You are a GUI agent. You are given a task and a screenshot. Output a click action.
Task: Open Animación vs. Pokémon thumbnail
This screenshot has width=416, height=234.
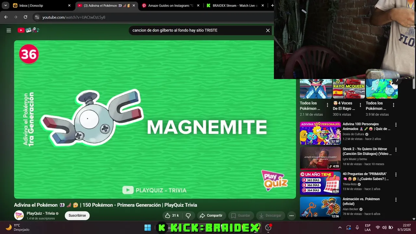(320, 208)
